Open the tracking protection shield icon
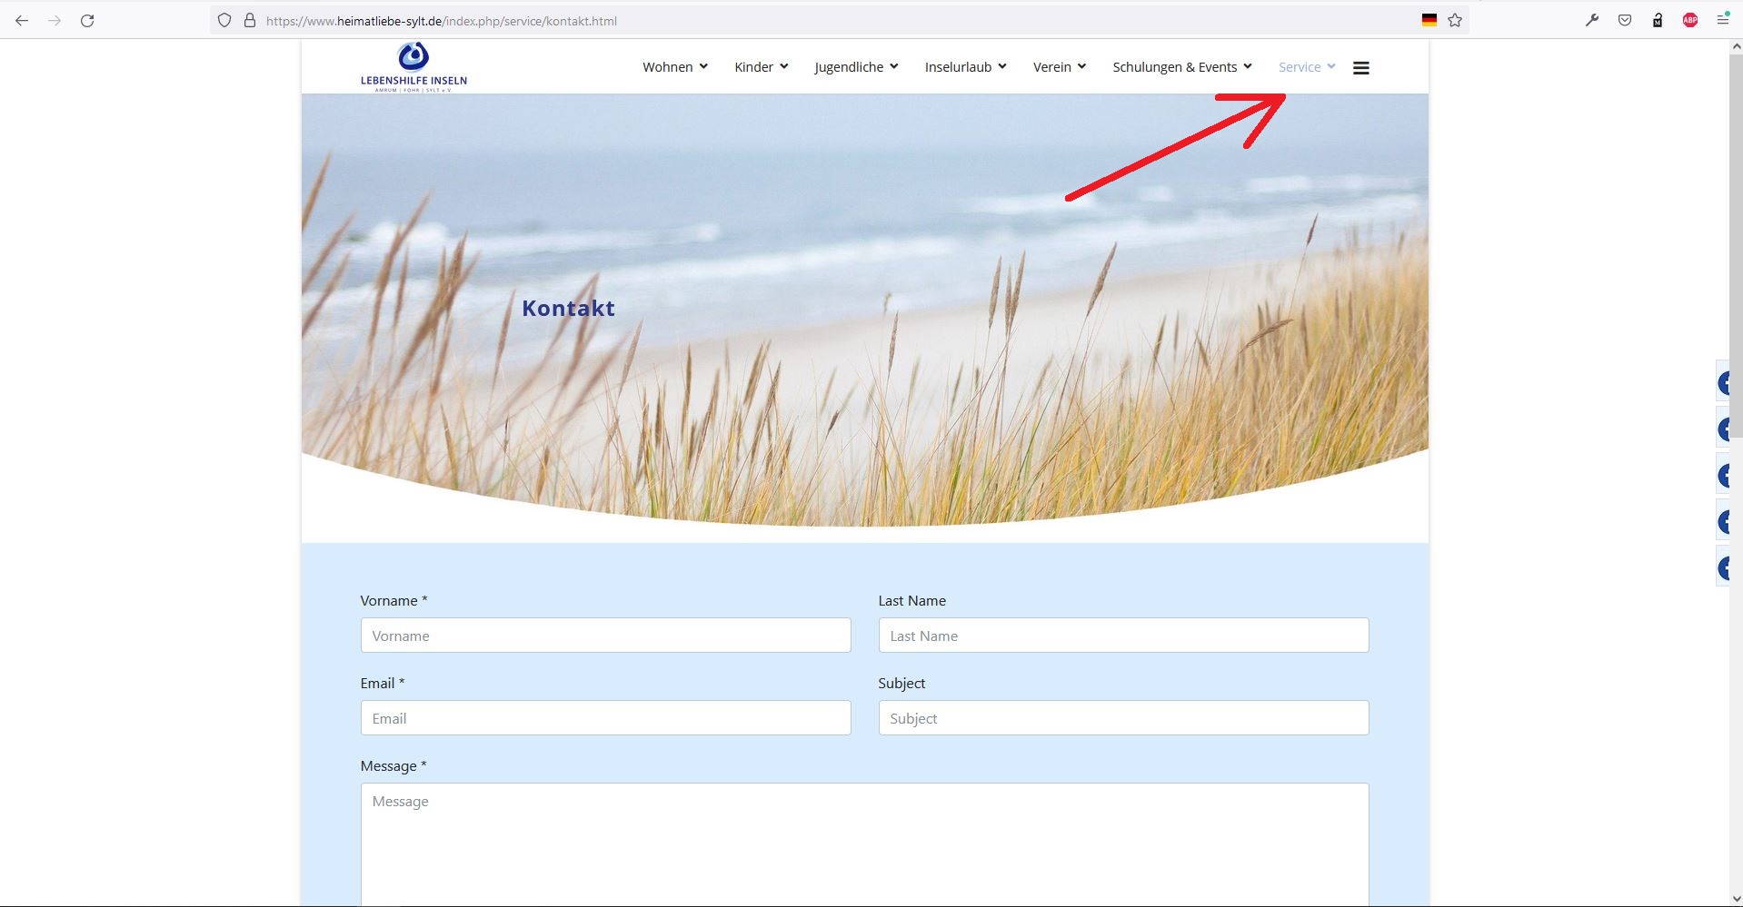The image size is (1743, 907). [x=224, y=20]
